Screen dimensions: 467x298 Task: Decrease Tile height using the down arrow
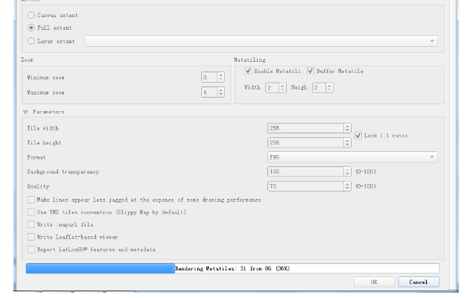[347, 145]
